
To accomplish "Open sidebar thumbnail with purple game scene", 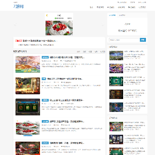I will point(116,68).
